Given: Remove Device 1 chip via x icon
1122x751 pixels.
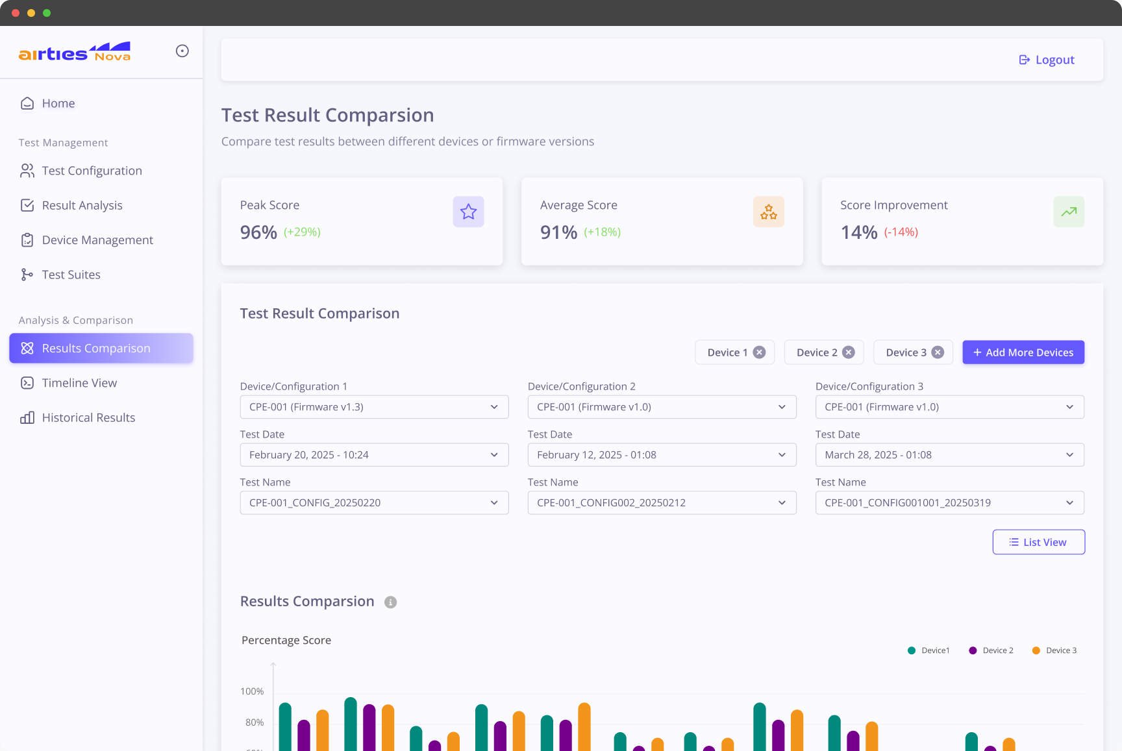Looking at the screenshot, I should tap(759, 352).
